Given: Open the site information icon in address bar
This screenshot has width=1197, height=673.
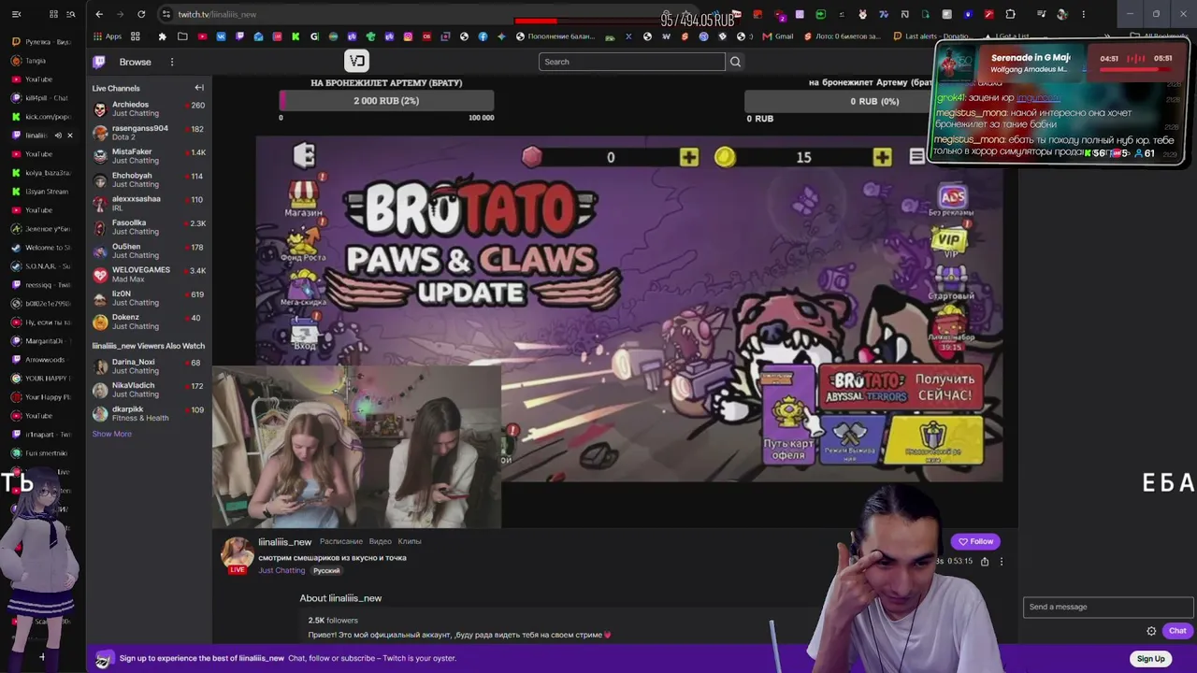Looking at the screenshot, I should point(166,14).
